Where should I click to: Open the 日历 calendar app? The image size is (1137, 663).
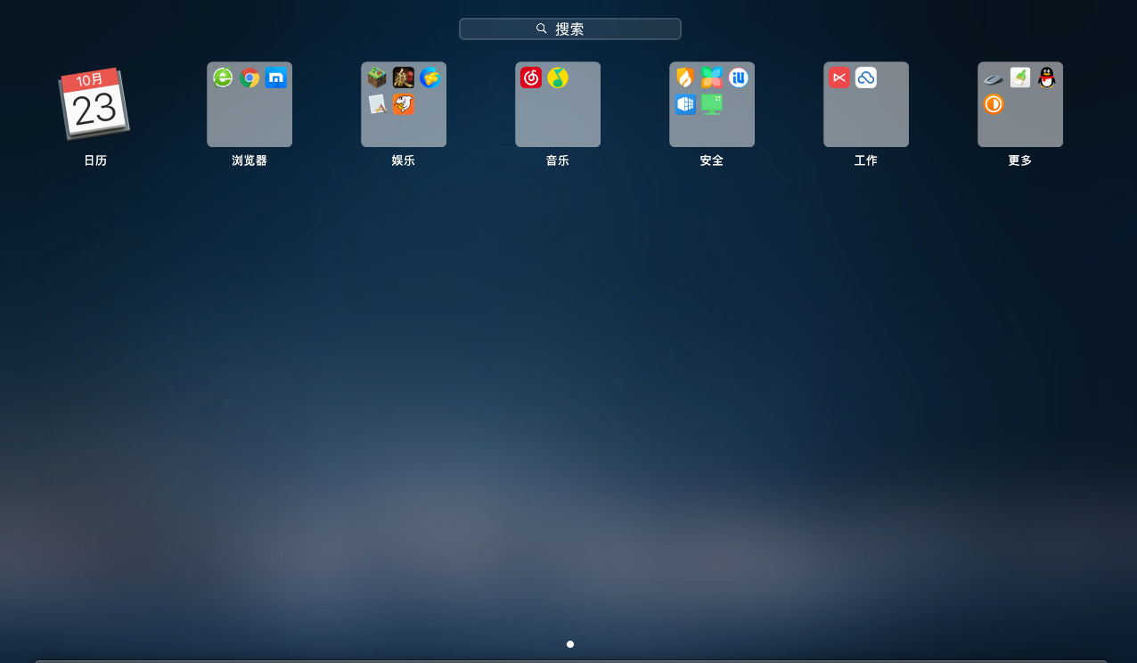[94, 103]
